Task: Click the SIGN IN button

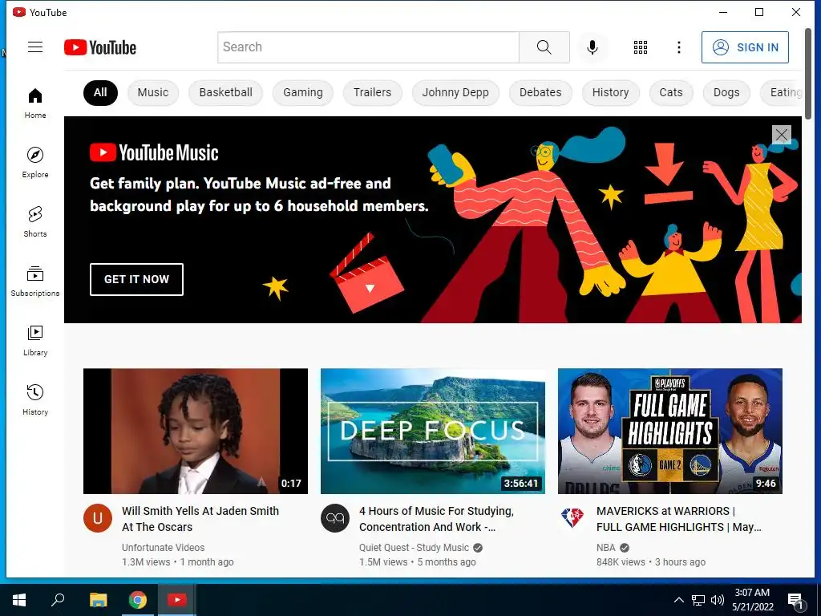Action: (x=745, y=47)
